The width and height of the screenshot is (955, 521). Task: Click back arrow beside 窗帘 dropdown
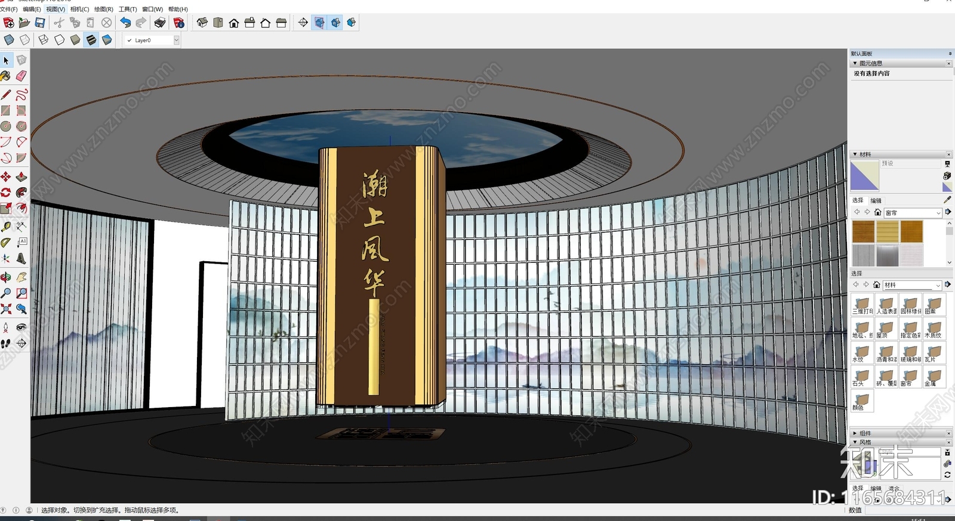857,212
